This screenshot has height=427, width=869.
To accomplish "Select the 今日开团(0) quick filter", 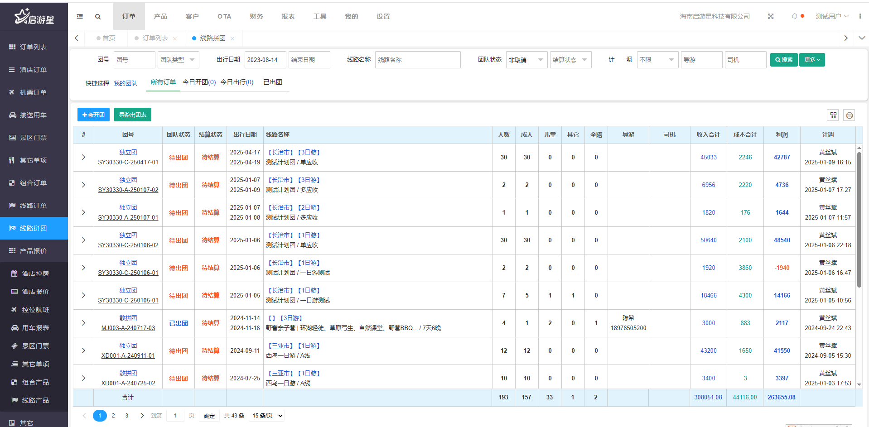I will 199,82.
